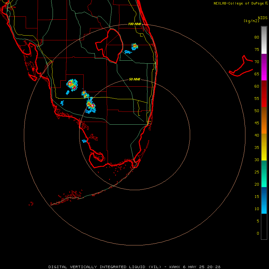
Task: Click the storm cell east of Lake Okeechobee
Action: (x=135, y=47)
